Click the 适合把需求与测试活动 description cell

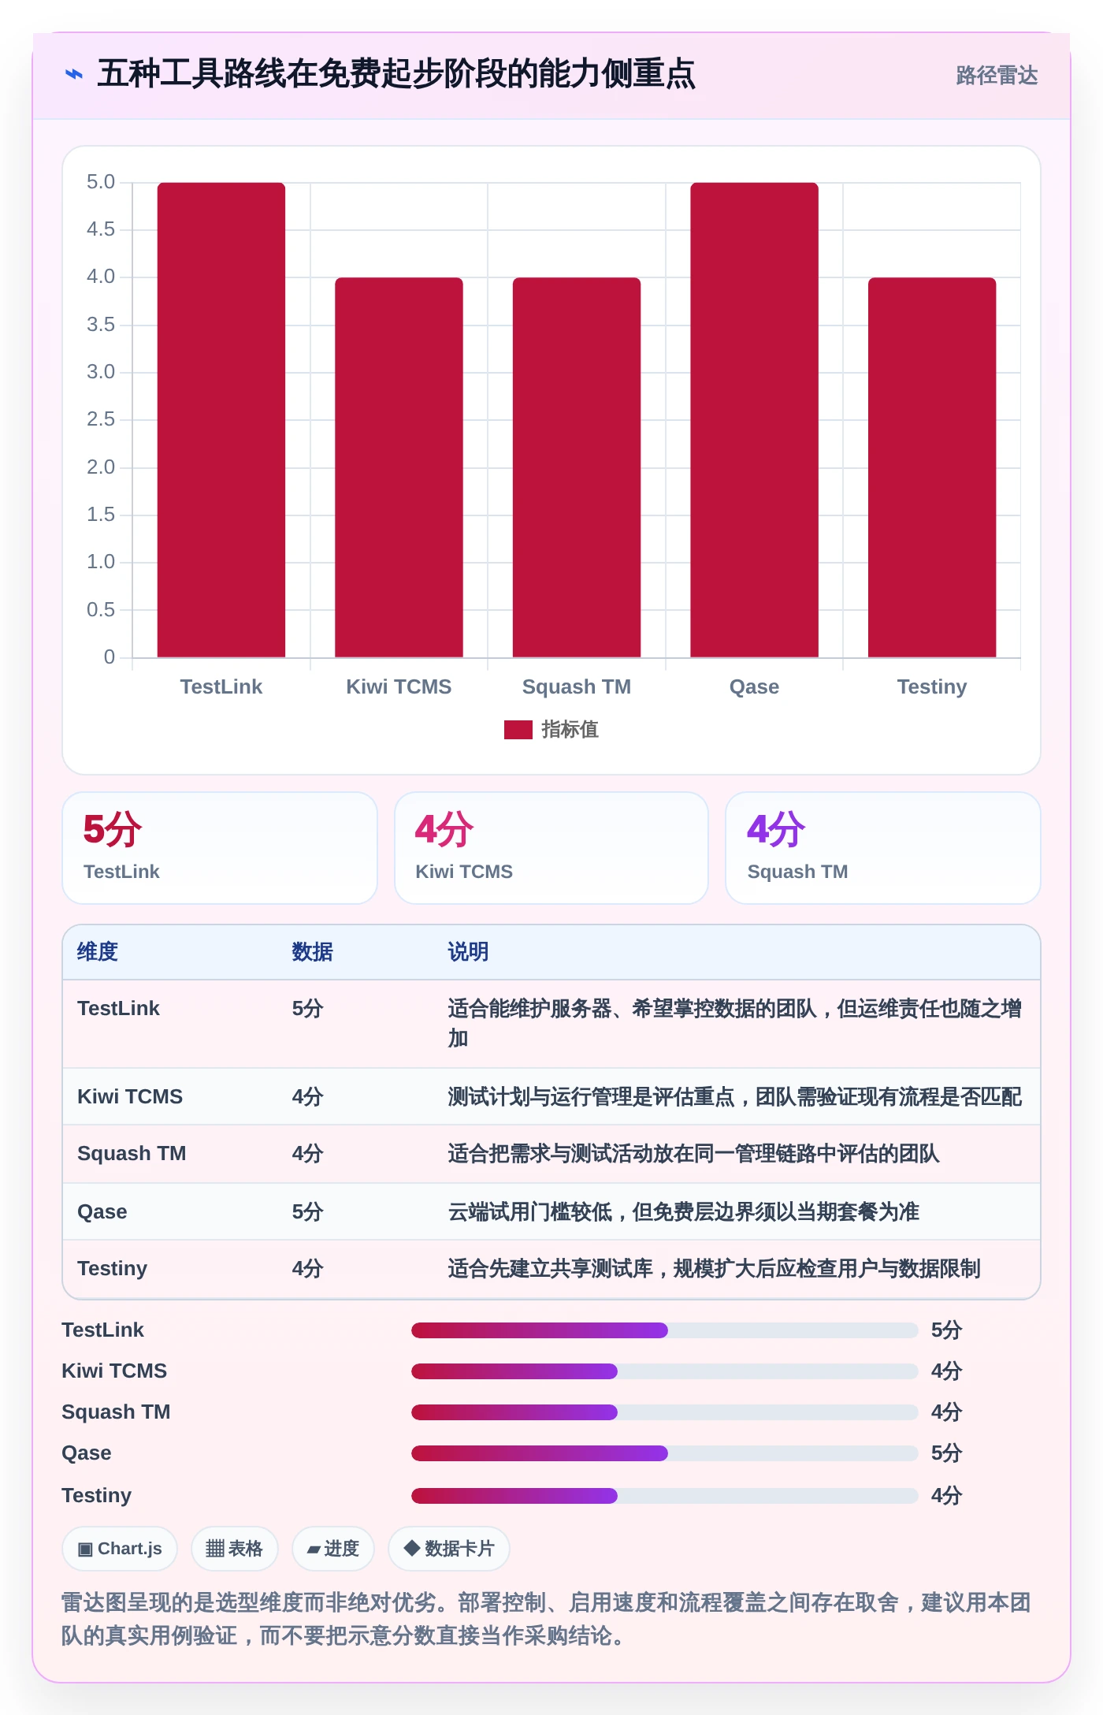693,1154
